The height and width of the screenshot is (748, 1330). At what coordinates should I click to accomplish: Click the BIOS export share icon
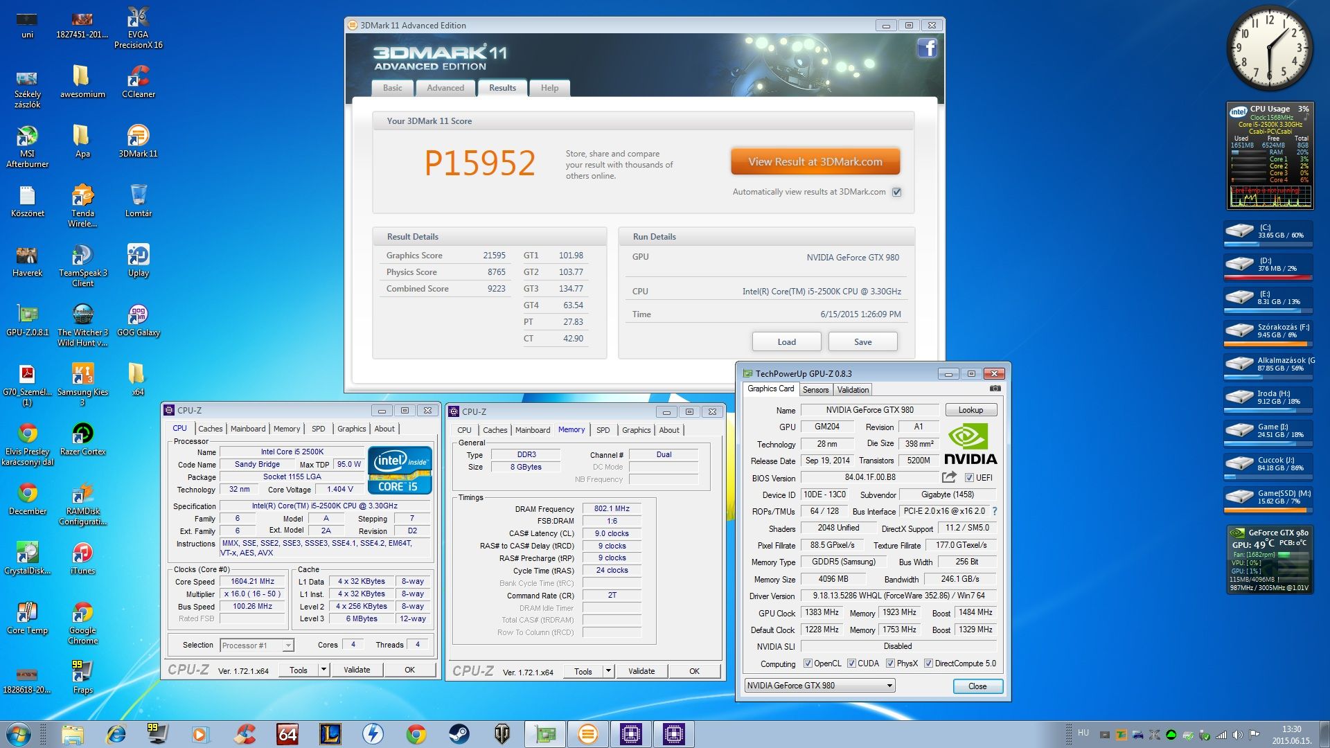[949, 477]
